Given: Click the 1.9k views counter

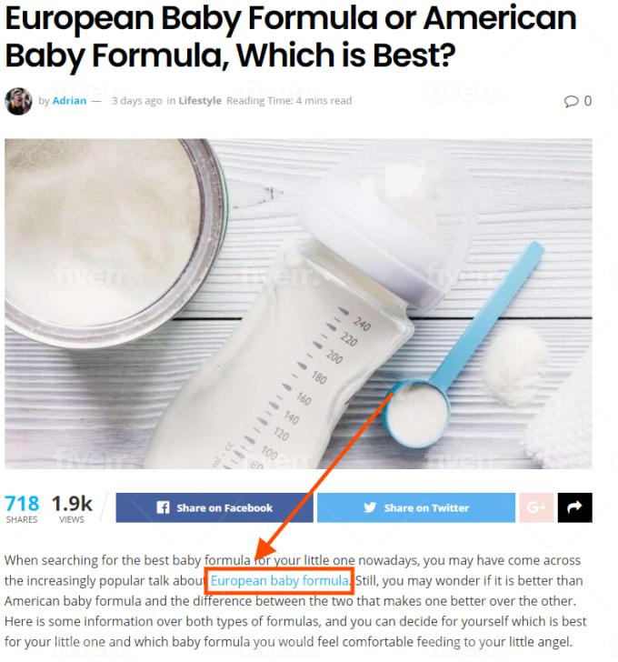Looking at the screenshot, I should point(72,508).
